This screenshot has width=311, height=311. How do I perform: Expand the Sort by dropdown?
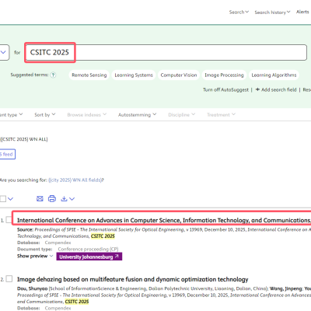(x=45, y=114)
